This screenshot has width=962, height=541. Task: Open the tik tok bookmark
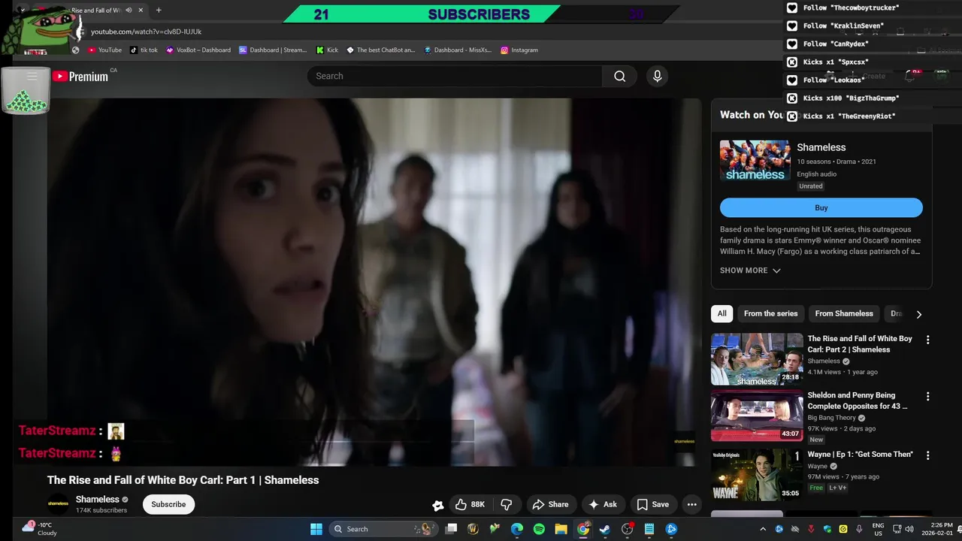click(x=144, y=50)
